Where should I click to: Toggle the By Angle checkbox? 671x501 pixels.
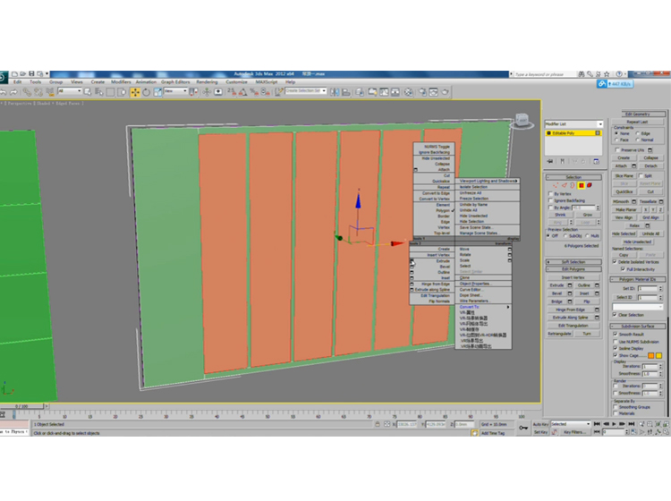click(x=551, y=208)
